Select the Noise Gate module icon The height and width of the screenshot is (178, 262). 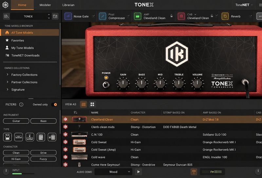click(68, 16)
